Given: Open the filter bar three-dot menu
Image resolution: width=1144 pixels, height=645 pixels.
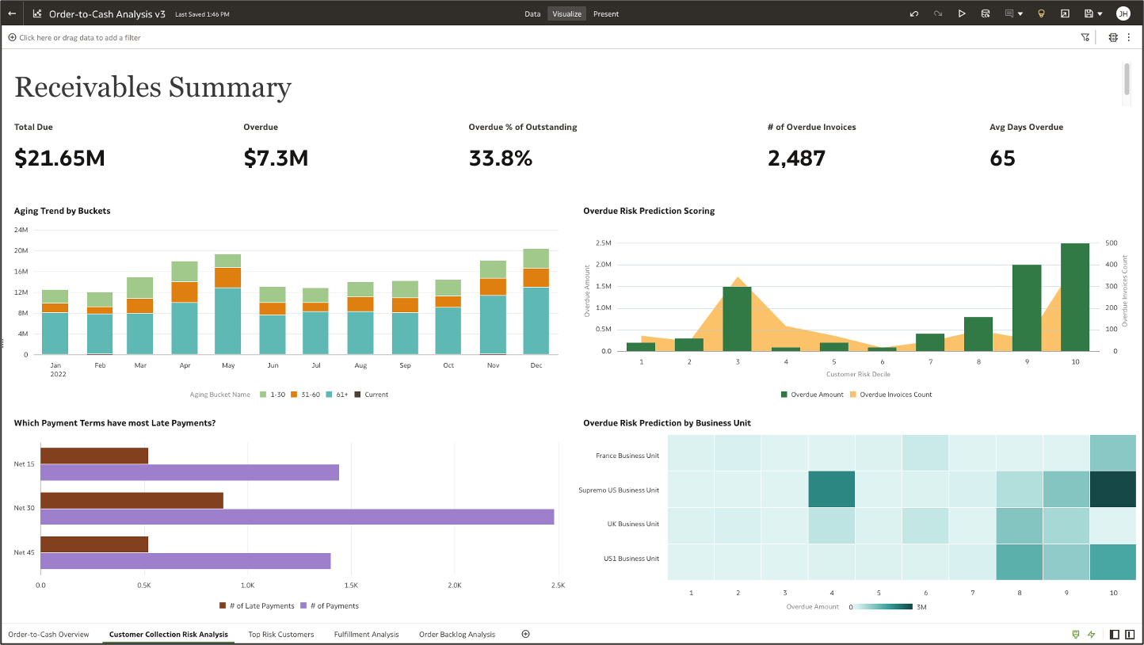Looking at the screenshot, I should click(x=1128, y=37).
